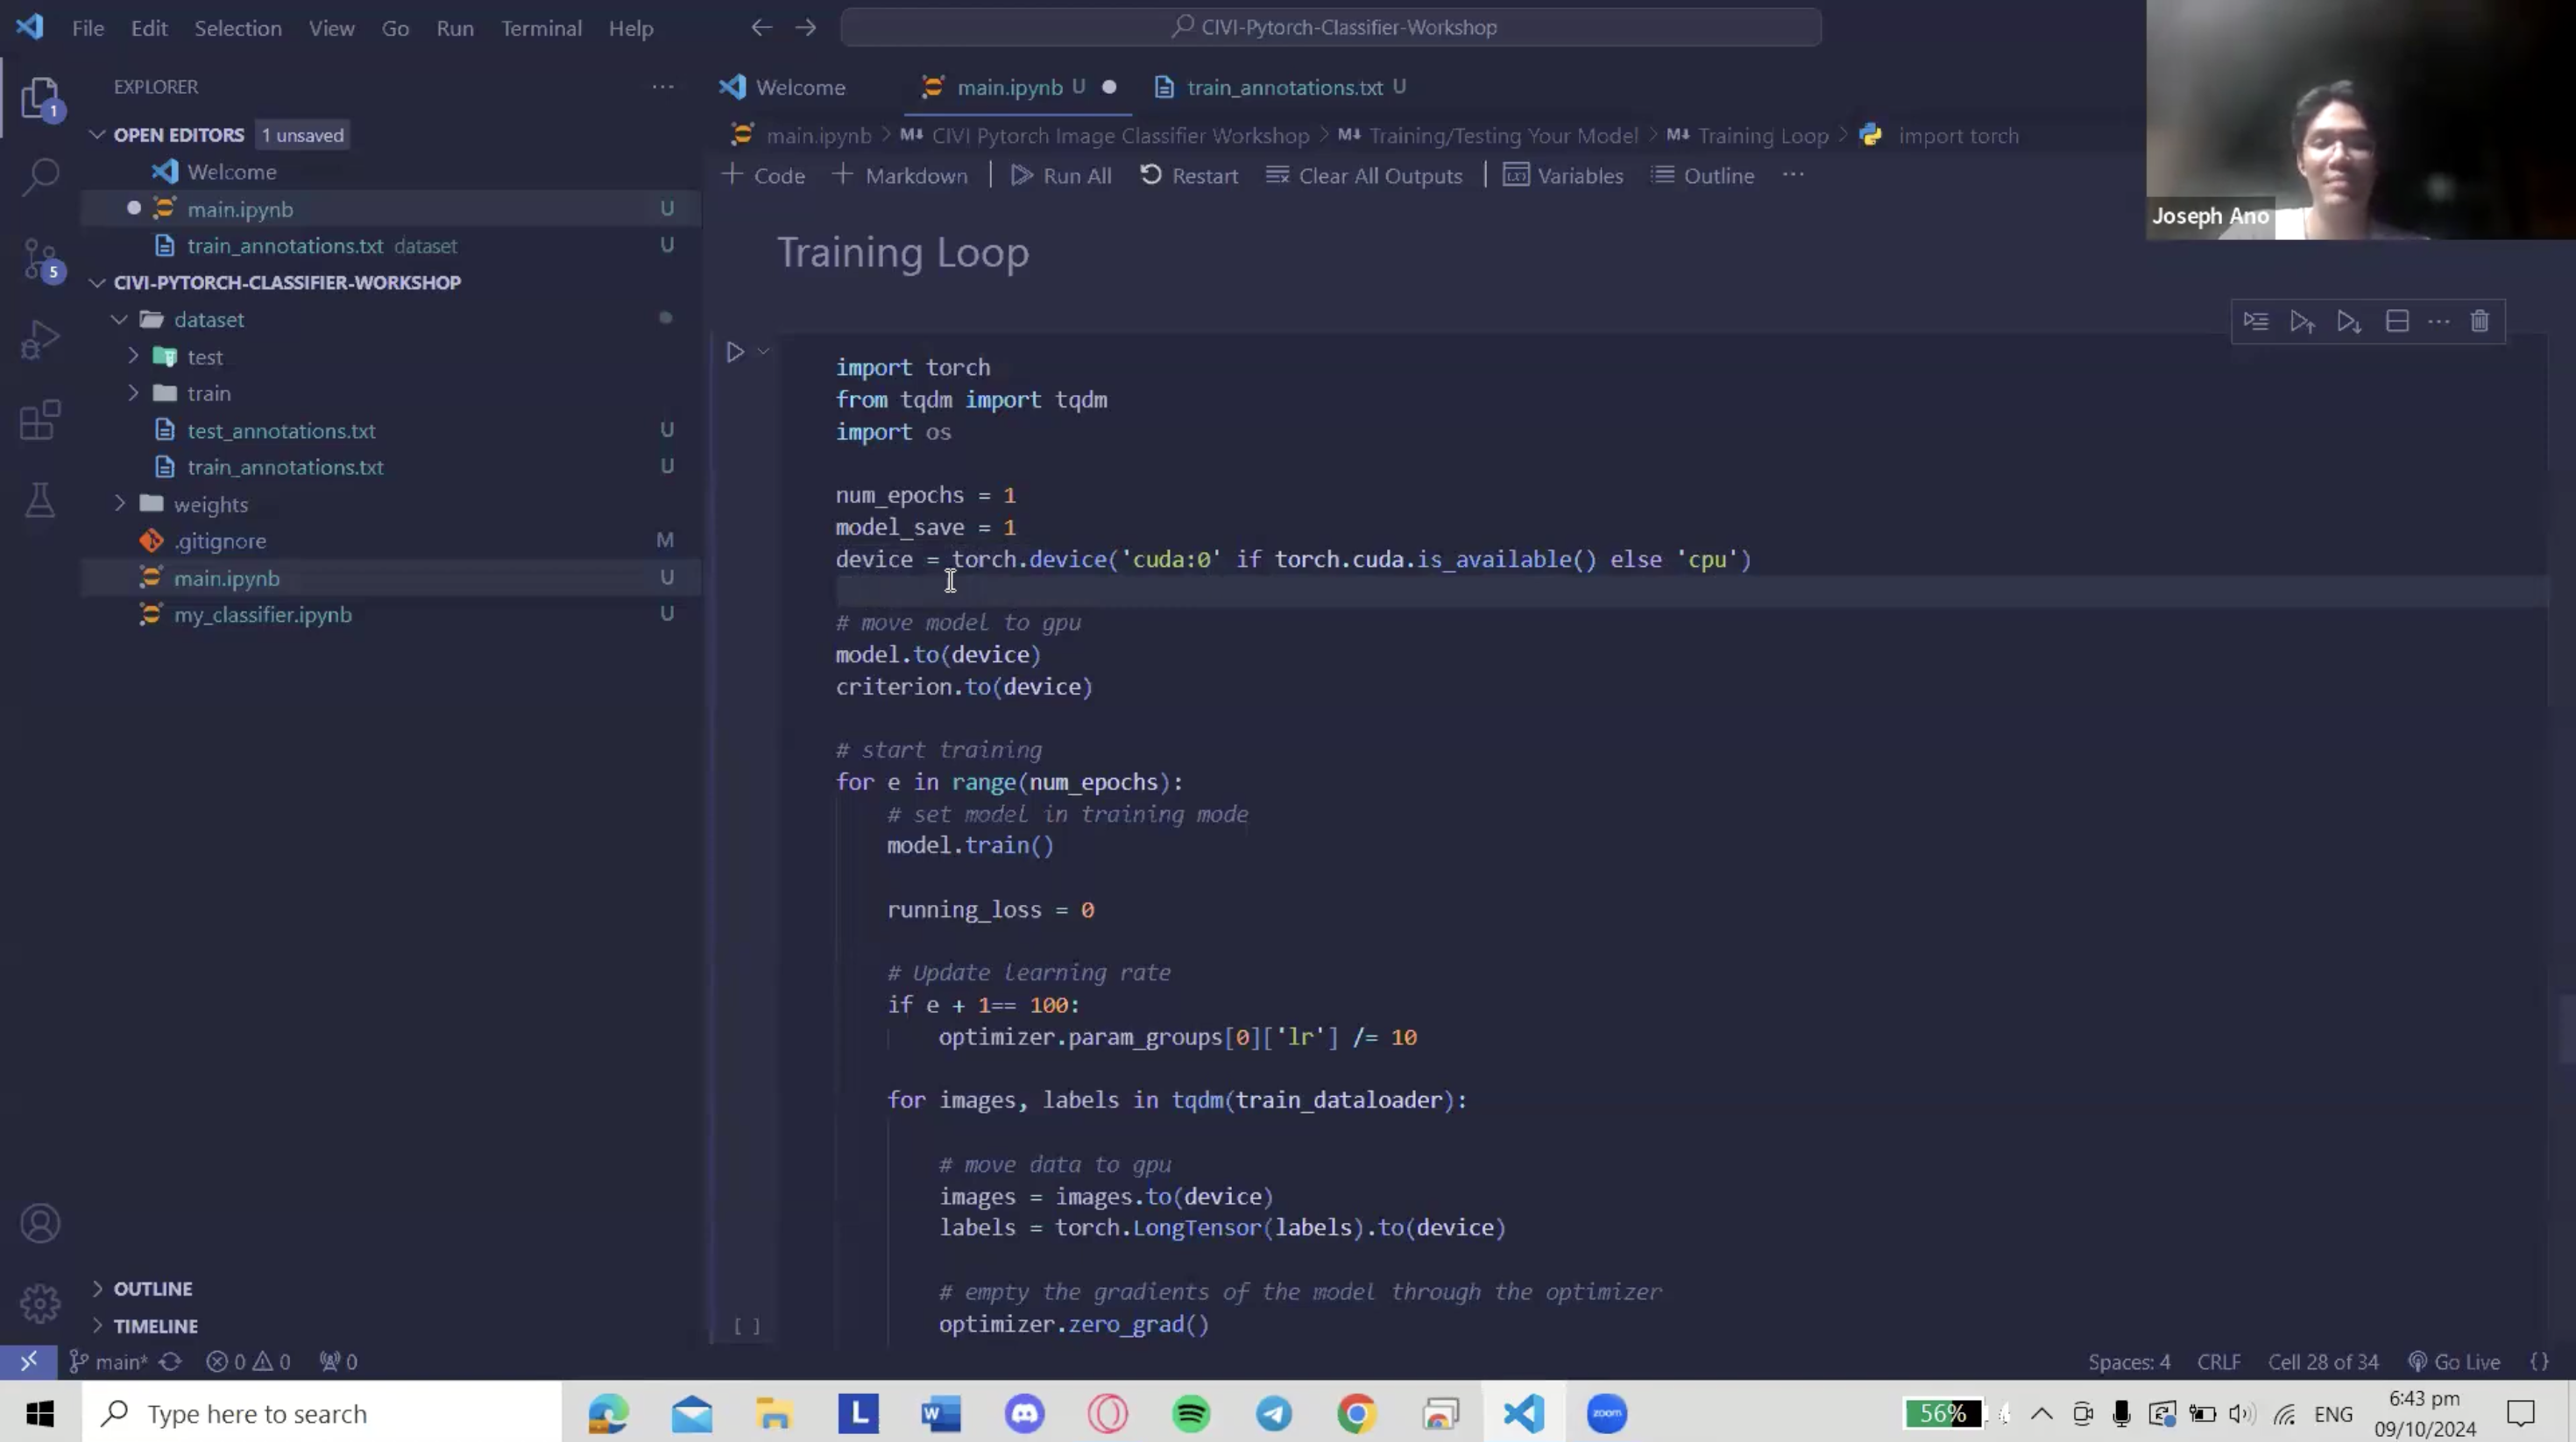Open the run cell dropdown chevron
2576x1442 pixels.
pyautogui.click(x=763, y=351)
